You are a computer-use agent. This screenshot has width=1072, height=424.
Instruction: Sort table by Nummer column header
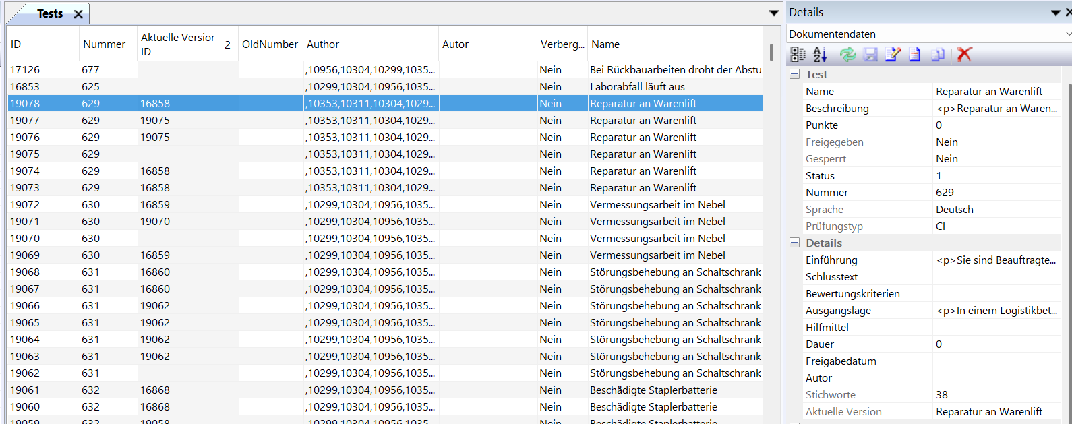coord(109,44)
